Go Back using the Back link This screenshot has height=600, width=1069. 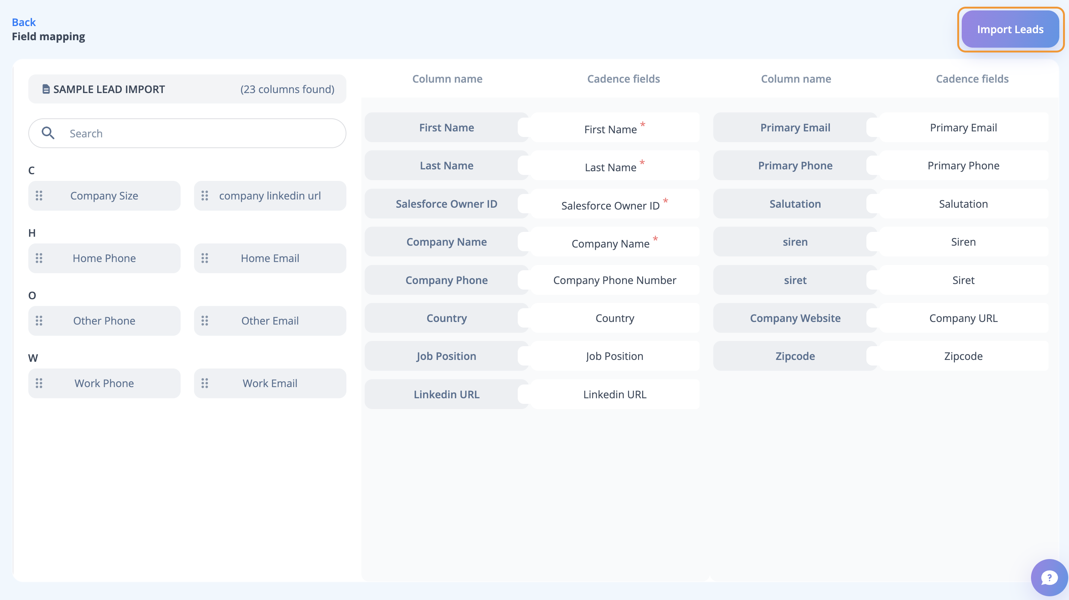(24, 22)
